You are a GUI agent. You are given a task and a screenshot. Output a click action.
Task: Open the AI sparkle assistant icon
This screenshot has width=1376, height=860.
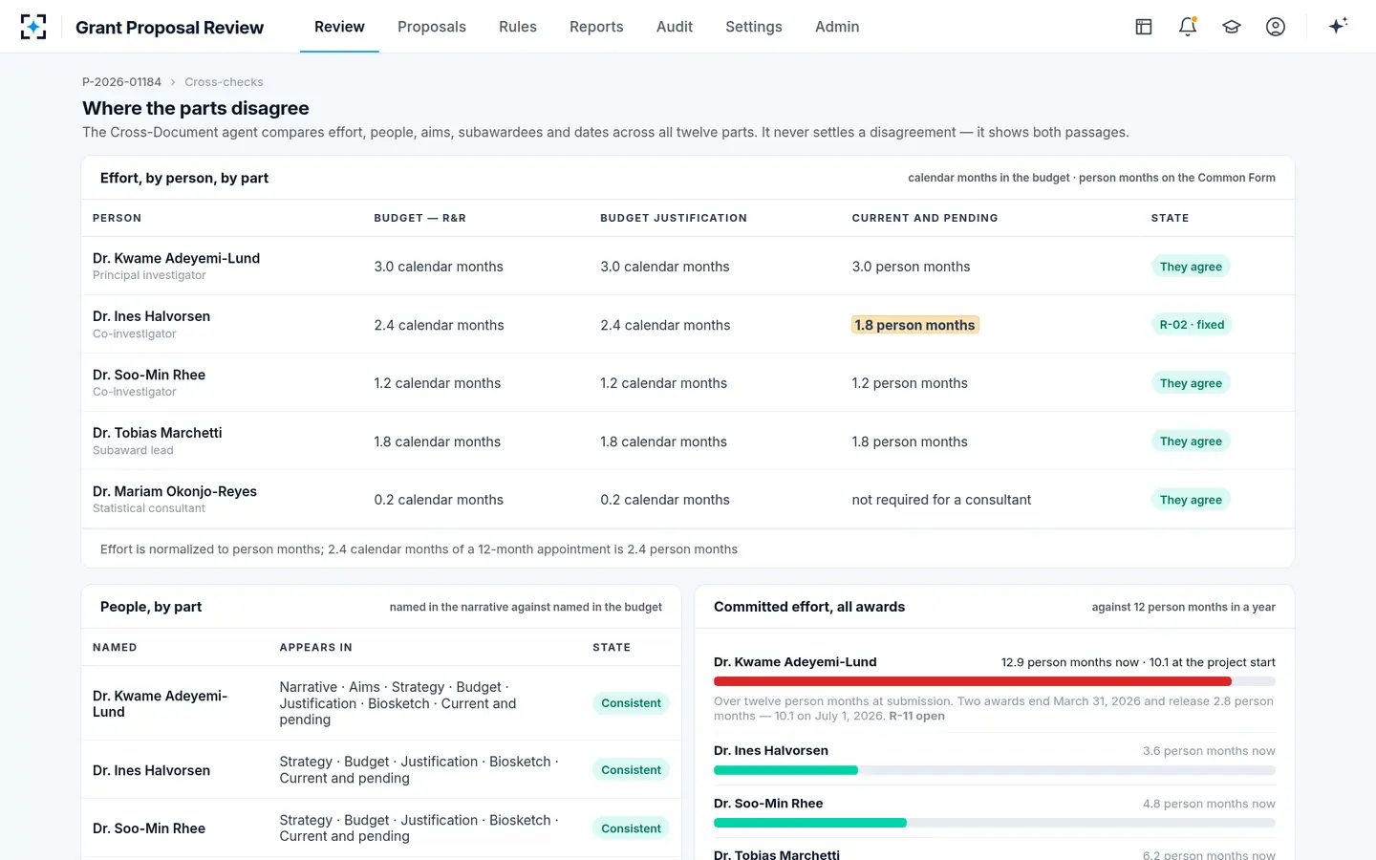click(x=1338, y=26)
